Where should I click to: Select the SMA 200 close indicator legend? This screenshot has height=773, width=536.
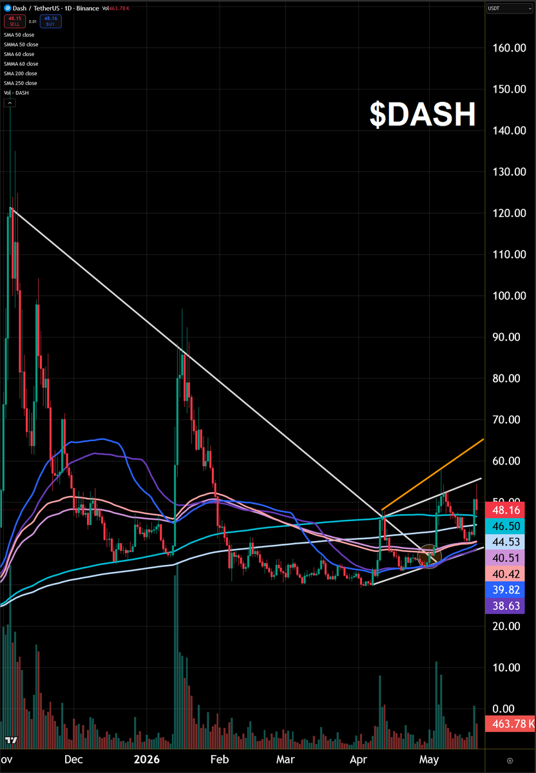(20, 73)
